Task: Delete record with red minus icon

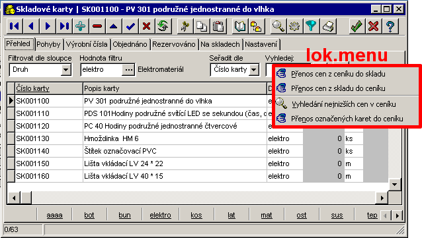Action: (x=97, y=26)
